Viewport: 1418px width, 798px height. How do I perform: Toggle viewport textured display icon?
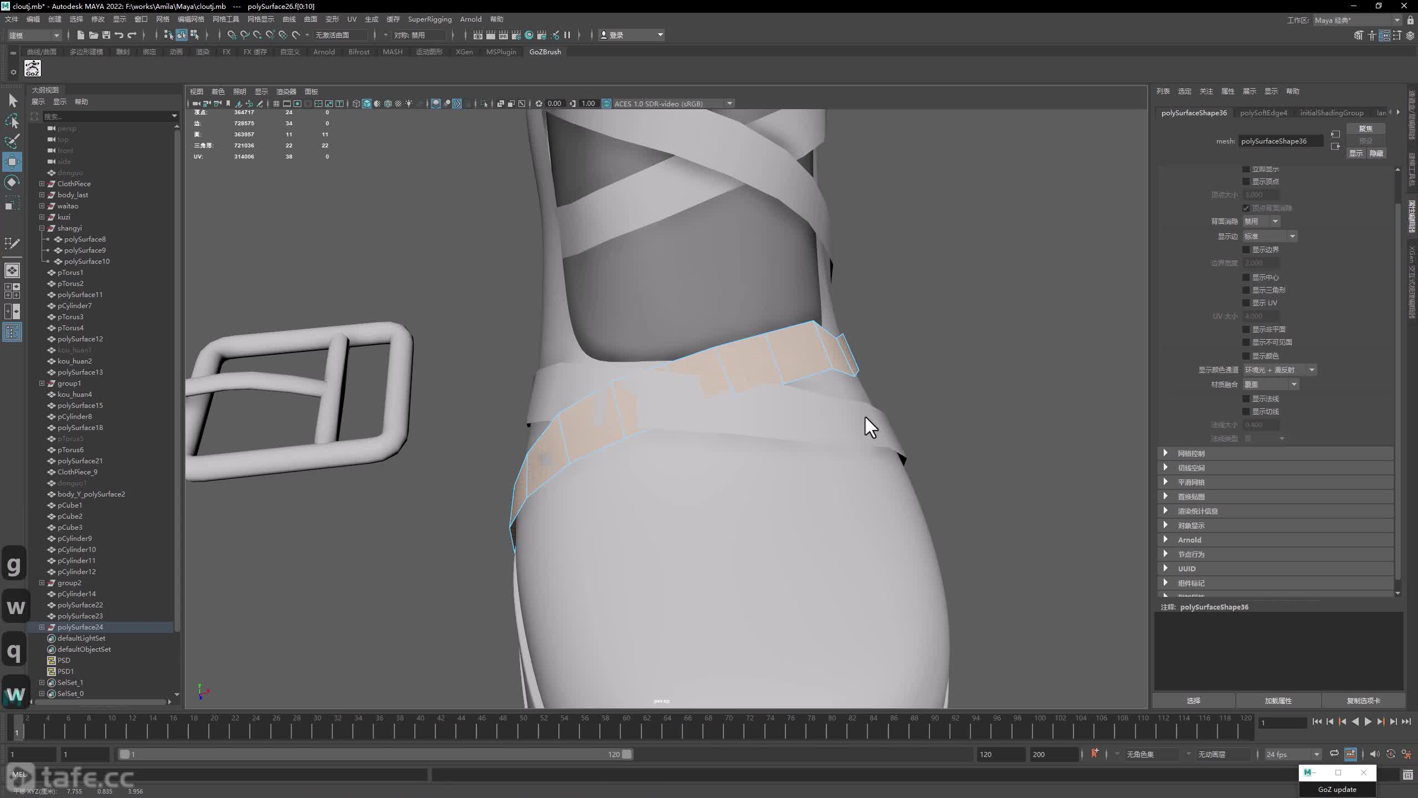pos(398,104)
